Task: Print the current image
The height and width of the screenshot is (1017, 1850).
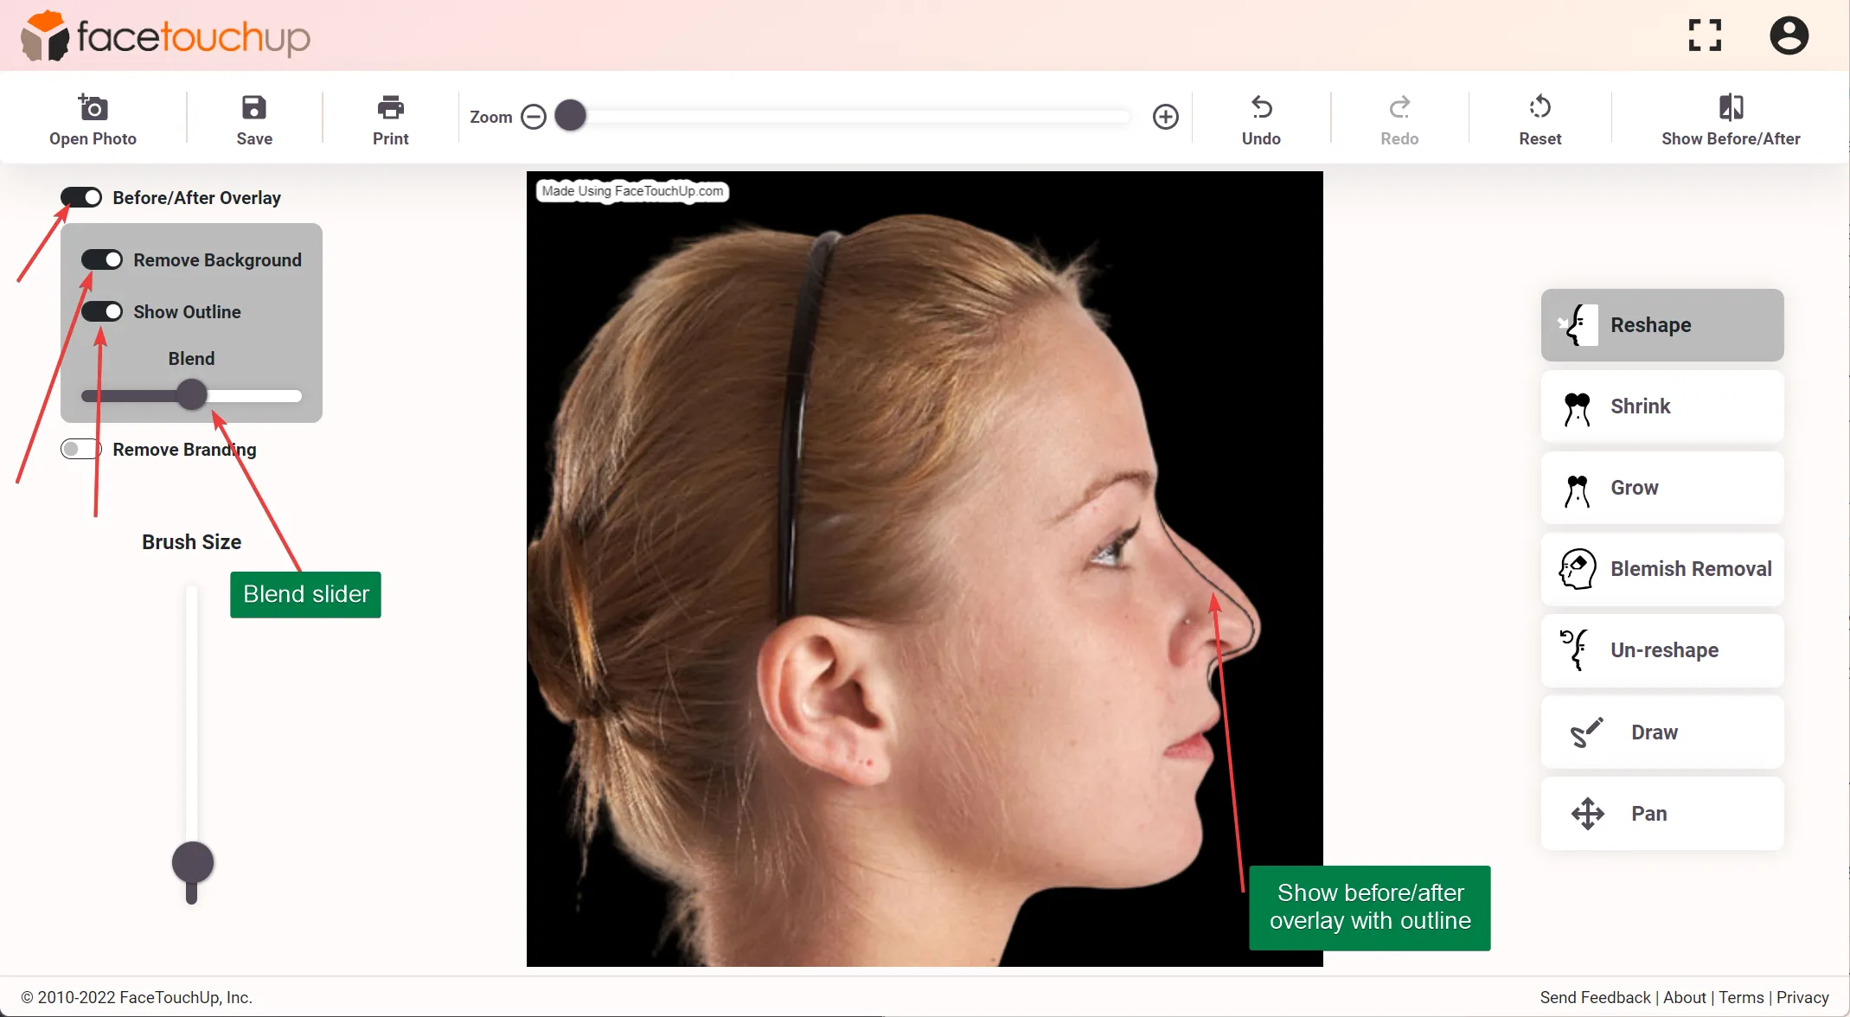Action: tap(390, 118)
